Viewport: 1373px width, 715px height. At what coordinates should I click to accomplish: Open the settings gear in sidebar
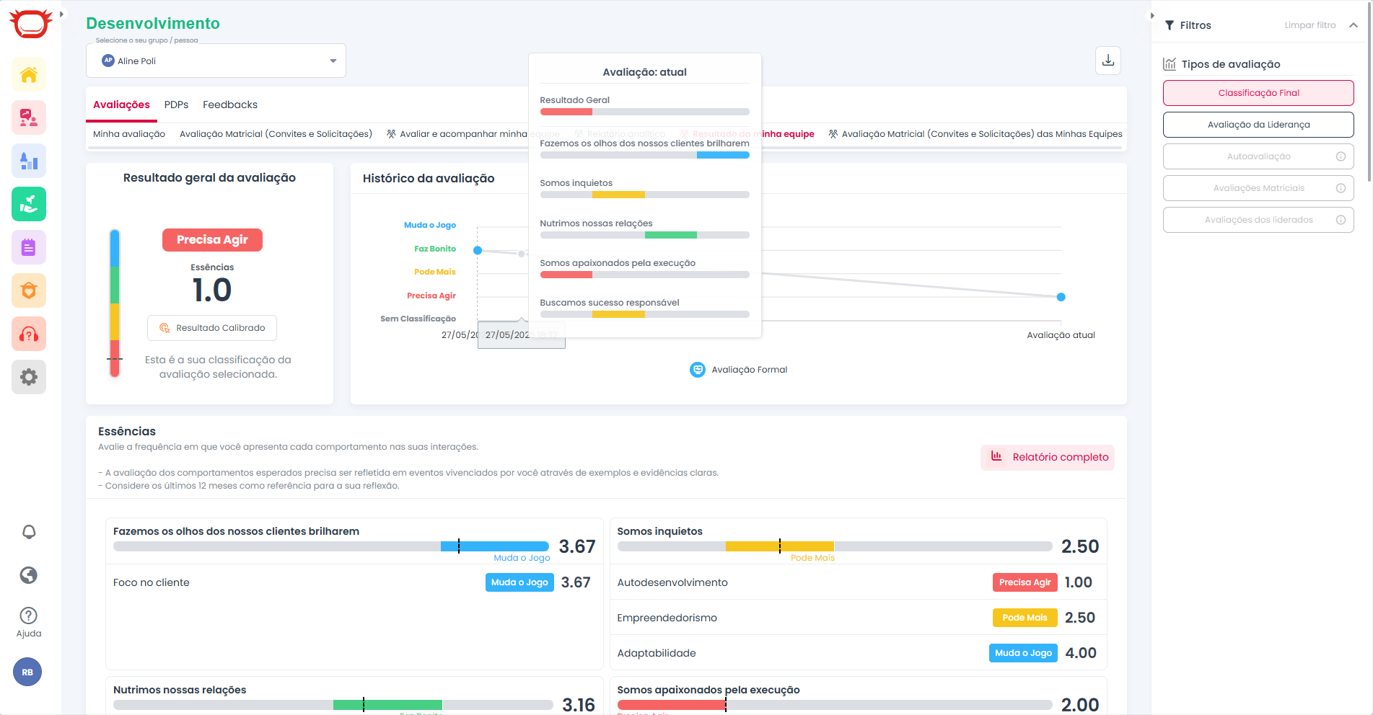[29, 377]
